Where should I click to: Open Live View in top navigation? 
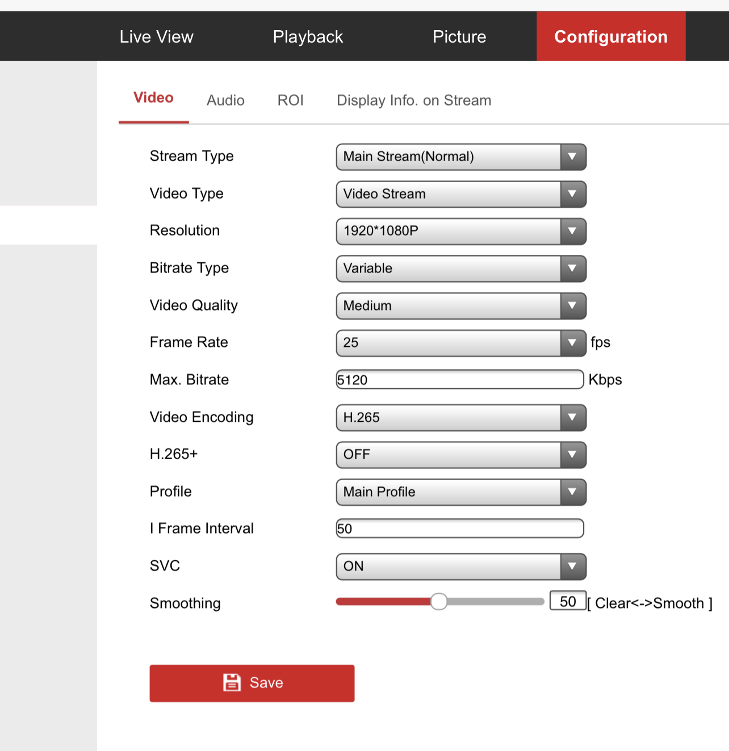click(x=156, y=37)
